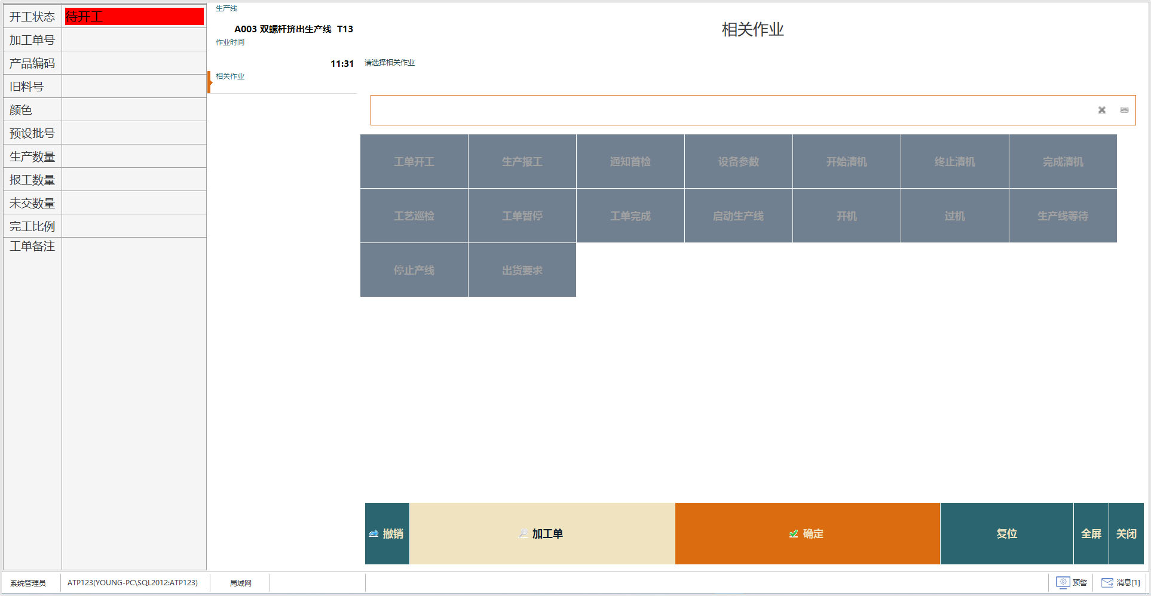This screenshot has height=596, width=1151.
Task: Choose the 通知首检 operation tile
Action: coord(630,162)
